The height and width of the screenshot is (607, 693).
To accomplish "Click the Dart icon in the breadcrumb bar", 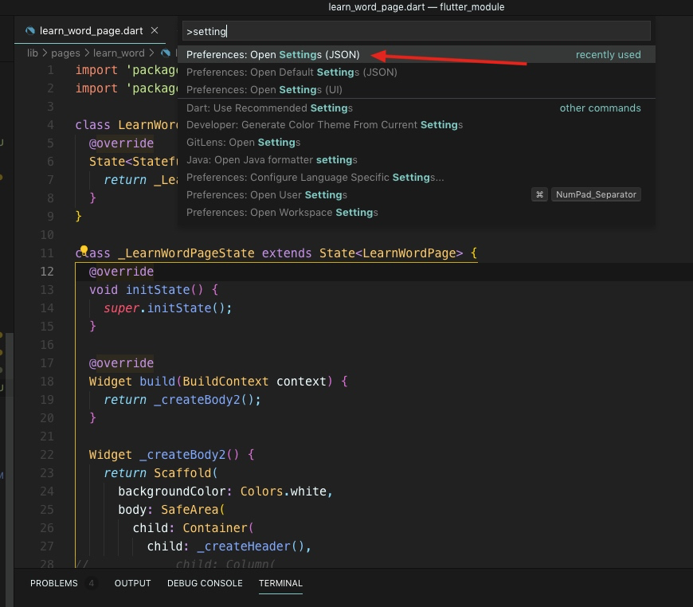I will tap(166, 53).
